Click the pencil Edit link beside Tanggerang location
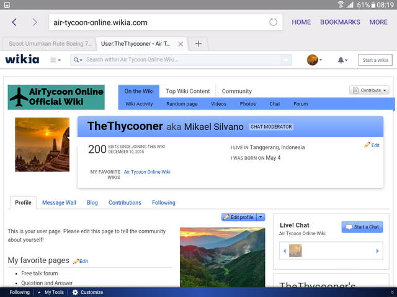The width and height of the screenshot is (397, 297). point(372,145)
